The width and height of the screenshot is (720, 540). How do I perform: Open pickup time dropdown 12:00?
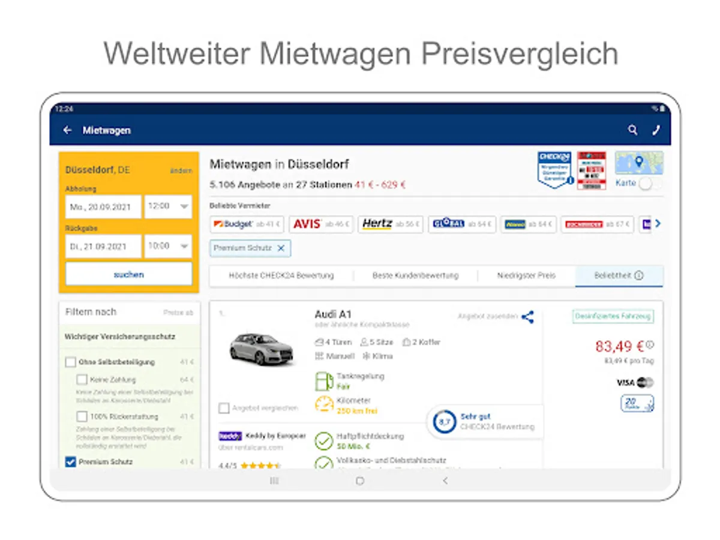[x=168, y=206]
